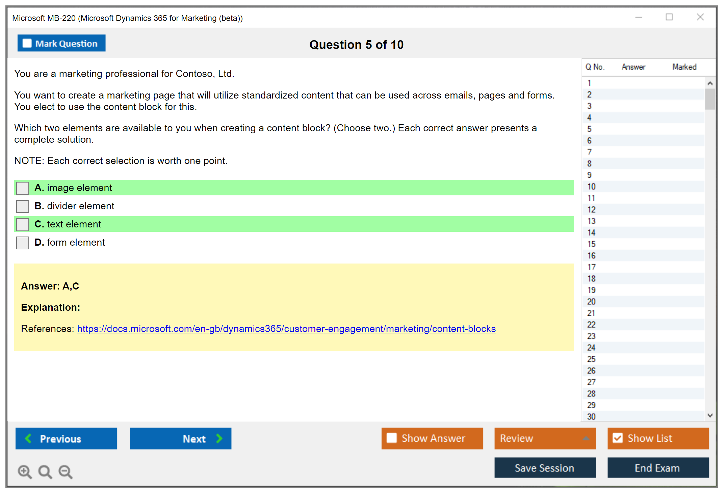Click the zoom in magnifier icon
This screenshot has height=496, width=726.
click(x=25, y=471)
